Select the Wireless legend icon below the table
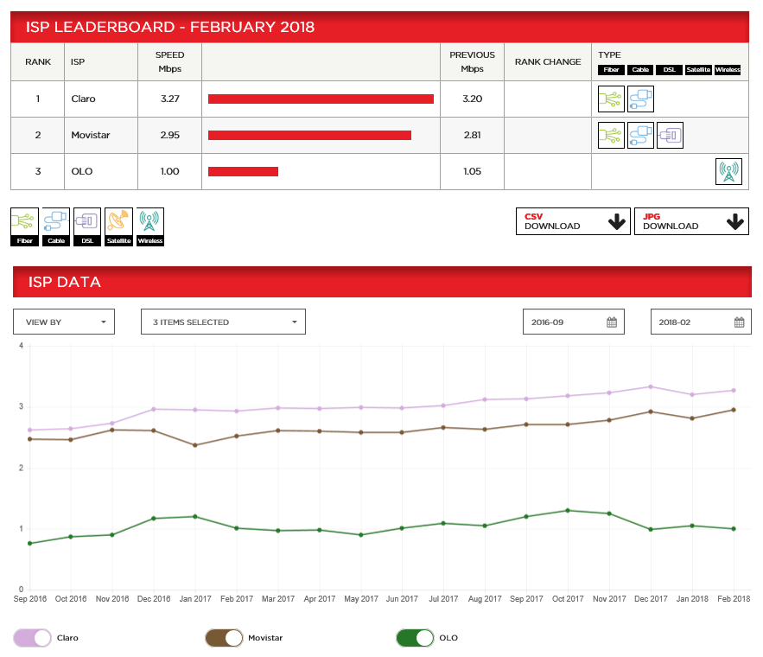Image resolution: width=763 pixels, height=657 pixels. 149,226
